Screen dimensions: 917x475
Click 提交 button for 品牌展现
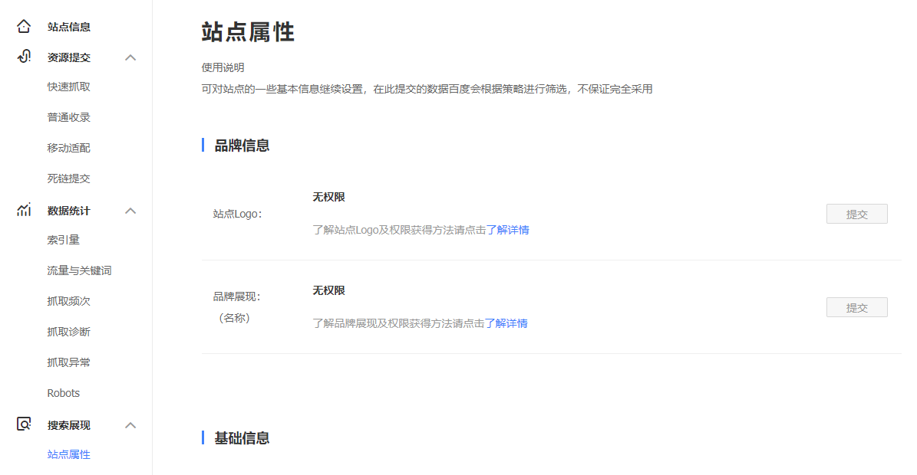point(856,308)
